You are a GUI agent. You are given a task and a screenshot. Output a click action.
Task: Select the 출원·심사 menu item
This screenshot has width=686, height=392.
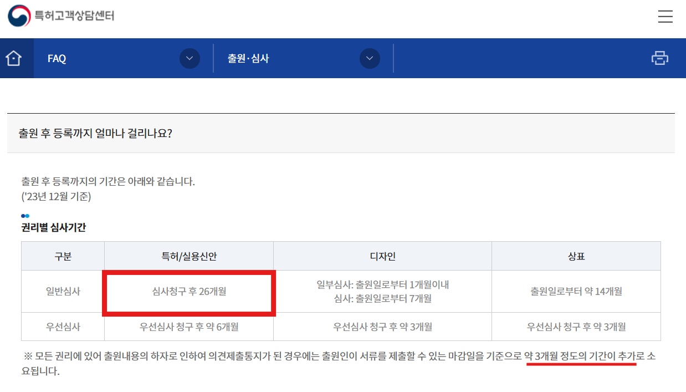[x=247, y=58]
